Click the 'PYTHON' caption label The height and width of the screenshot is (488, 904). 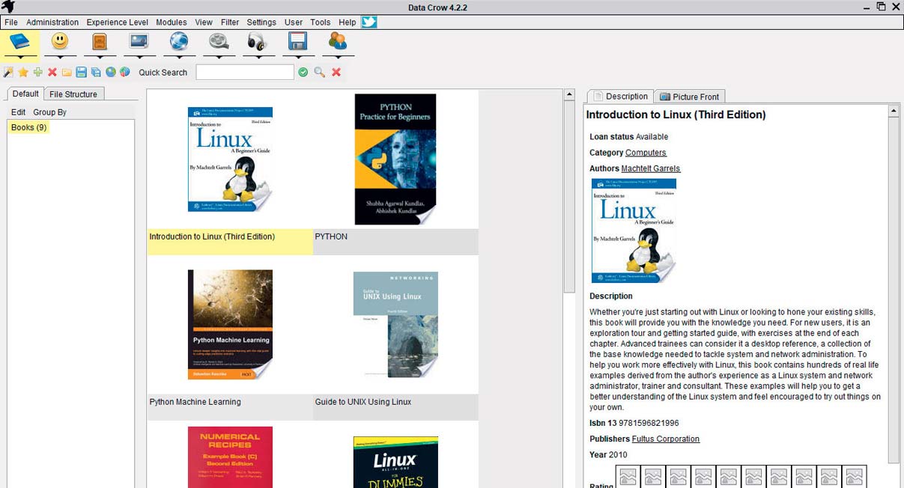pos(331,237)
